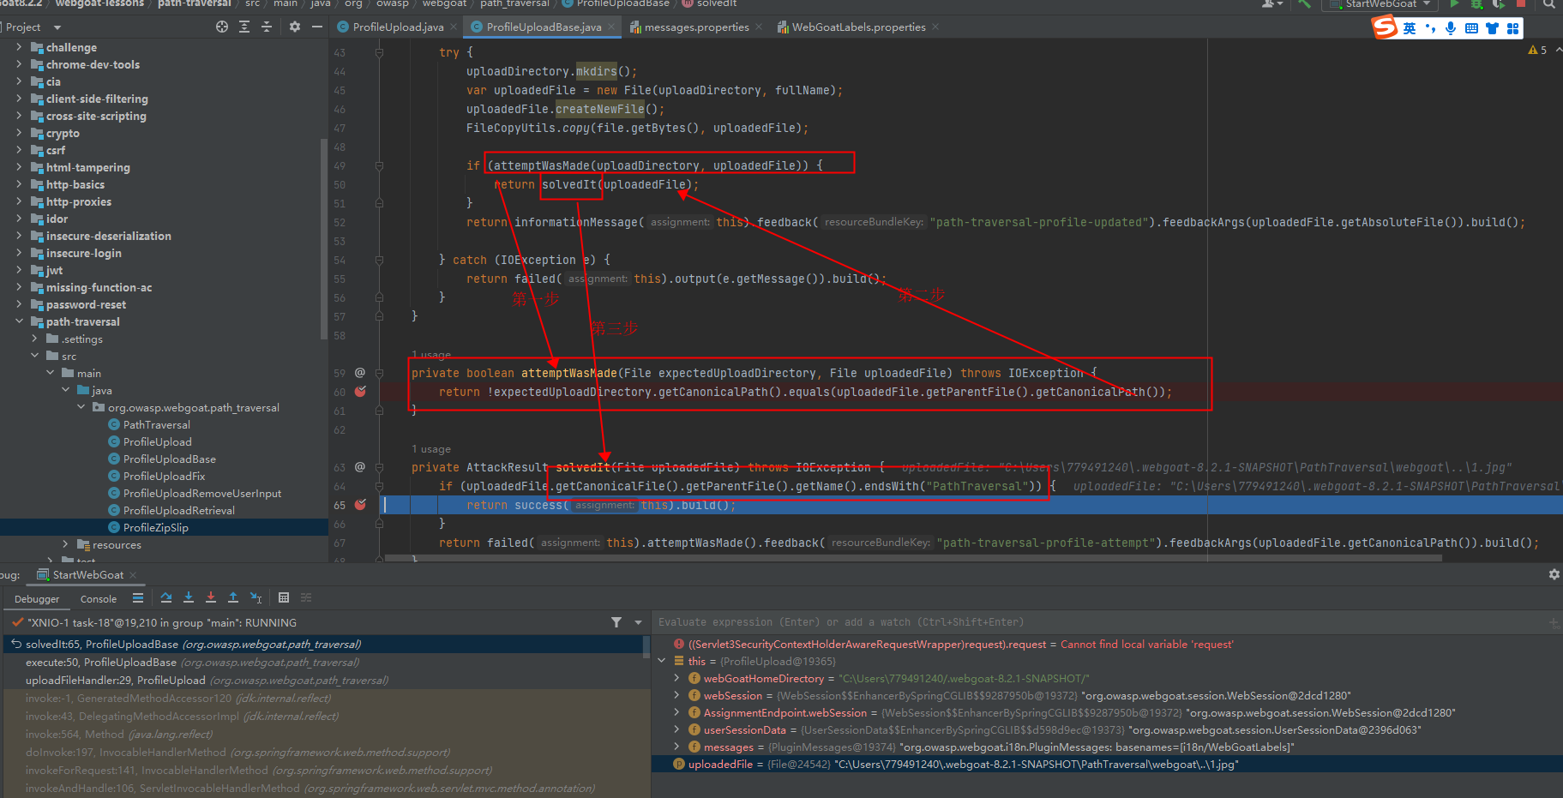Viewport: 1563px width, 798px height.
Task: Select the Debugger tab
Action: pos(37,599)
